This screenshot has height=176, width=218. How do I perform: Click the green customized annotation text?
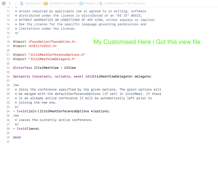(147, 42)
